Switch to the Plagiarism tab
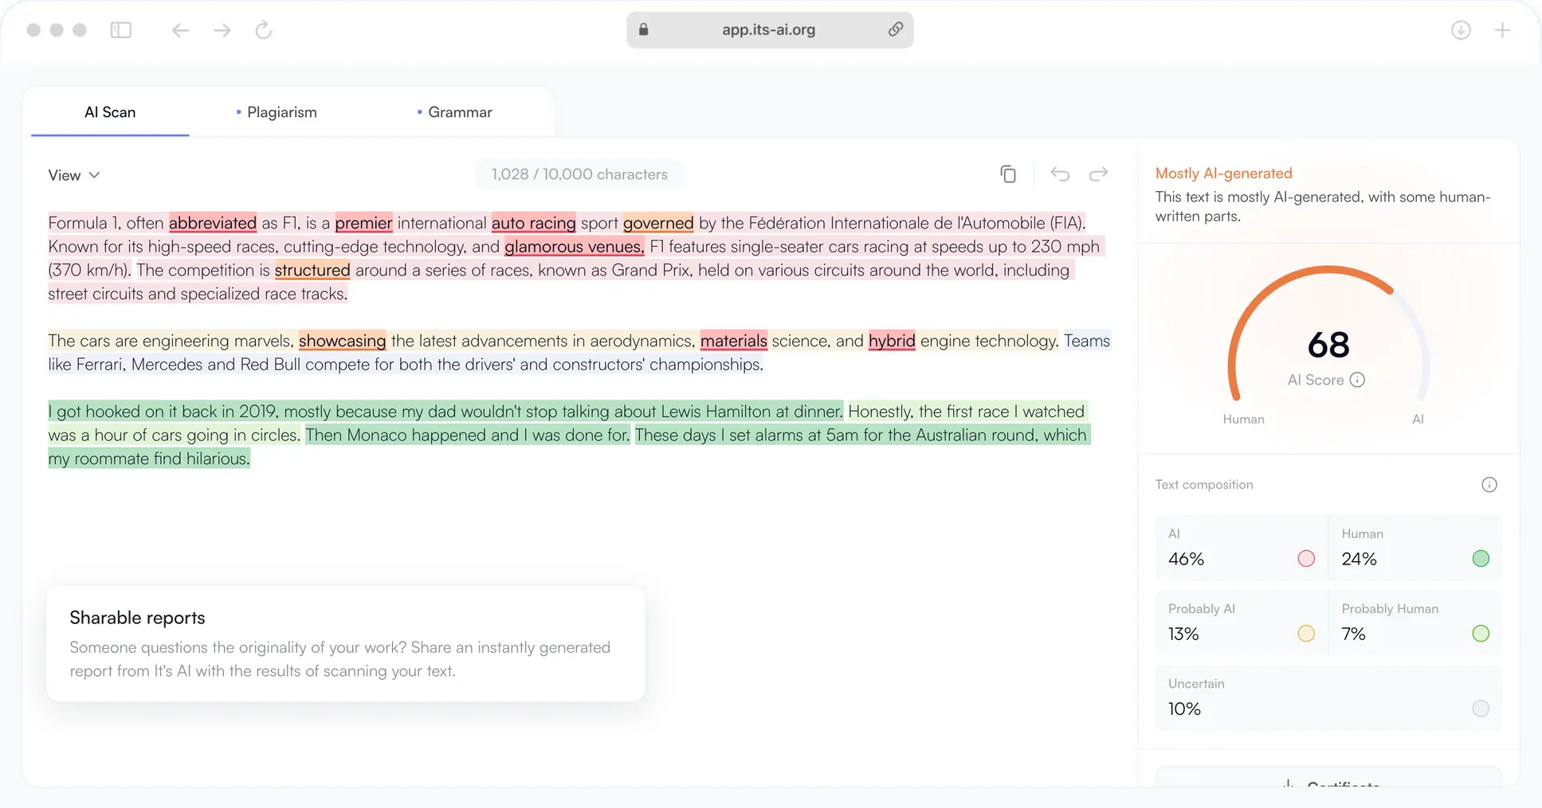 277,112
